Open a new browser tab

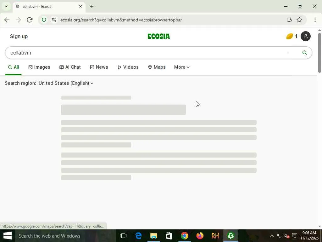(92, 6)
